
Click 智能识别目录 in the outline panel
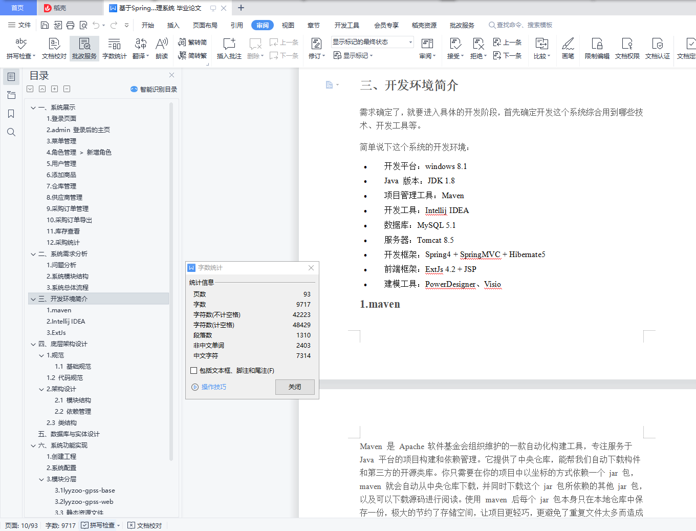154,89
